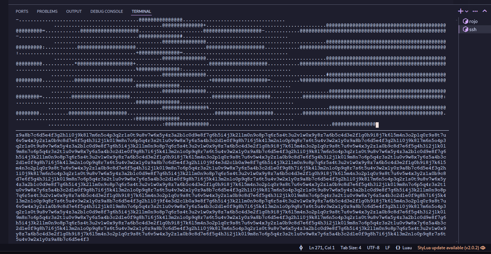The height and width of the screenshot is (254, 491).
Task: Create a new terminal with plus icon
Action: click(x=461, y=11)
